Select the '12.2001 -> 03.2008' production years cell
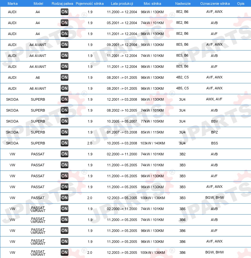The image size is (251, 258). [x=122, y=99]
